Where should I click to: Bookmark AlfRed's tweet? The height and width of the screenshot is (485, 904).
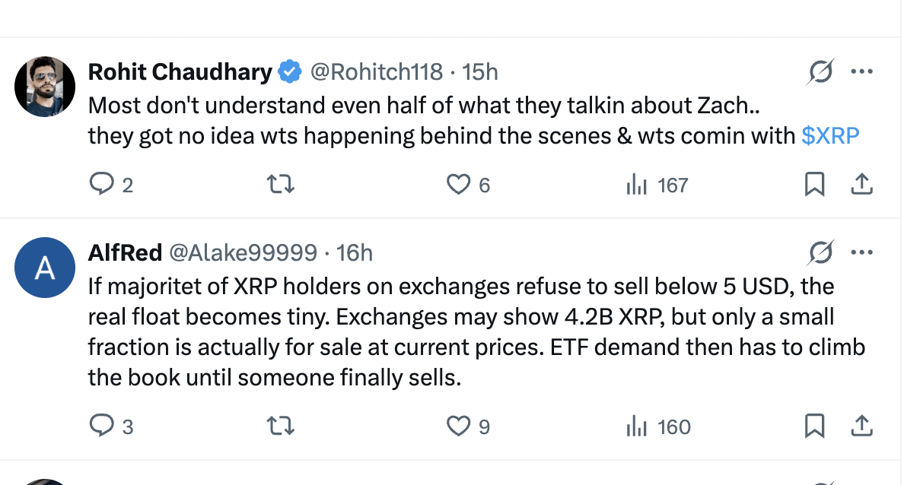click(x=814, y=426)
